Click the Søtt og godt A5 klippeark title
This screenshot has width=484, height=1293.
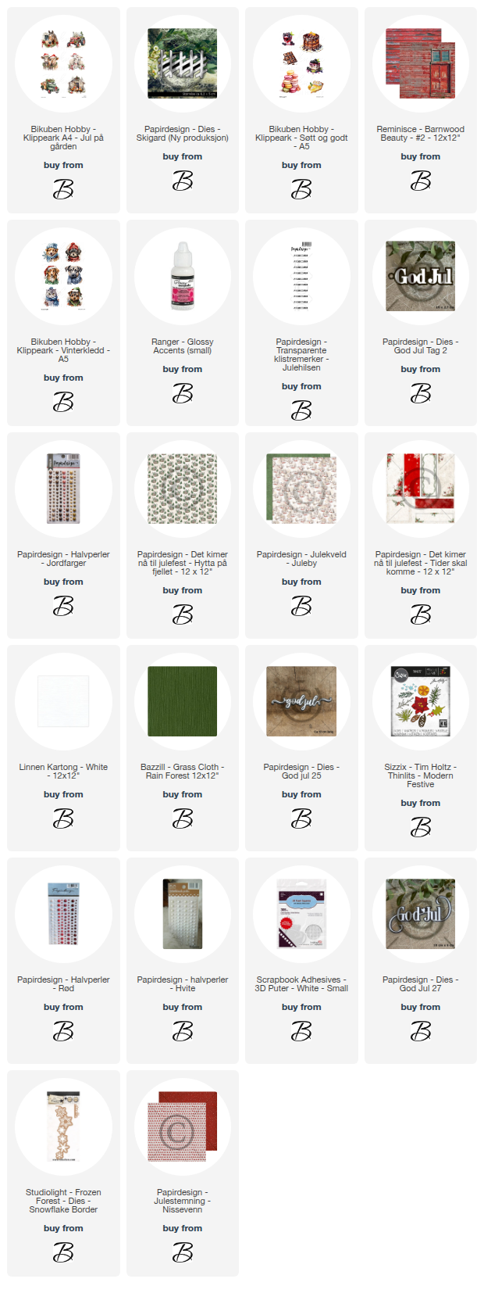pyautogui.click(x=301, y=138)
